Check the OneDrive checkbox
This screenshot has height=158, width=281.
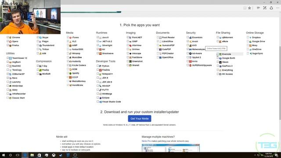pyautogui.click(x=248, y=49)
